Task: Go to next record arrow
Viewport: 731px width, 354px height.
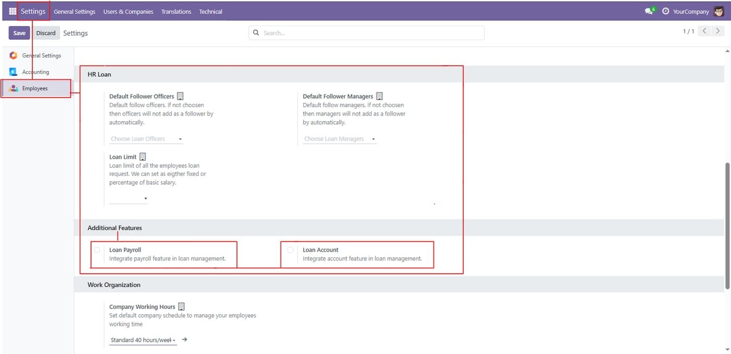Action: click(718, 31)
